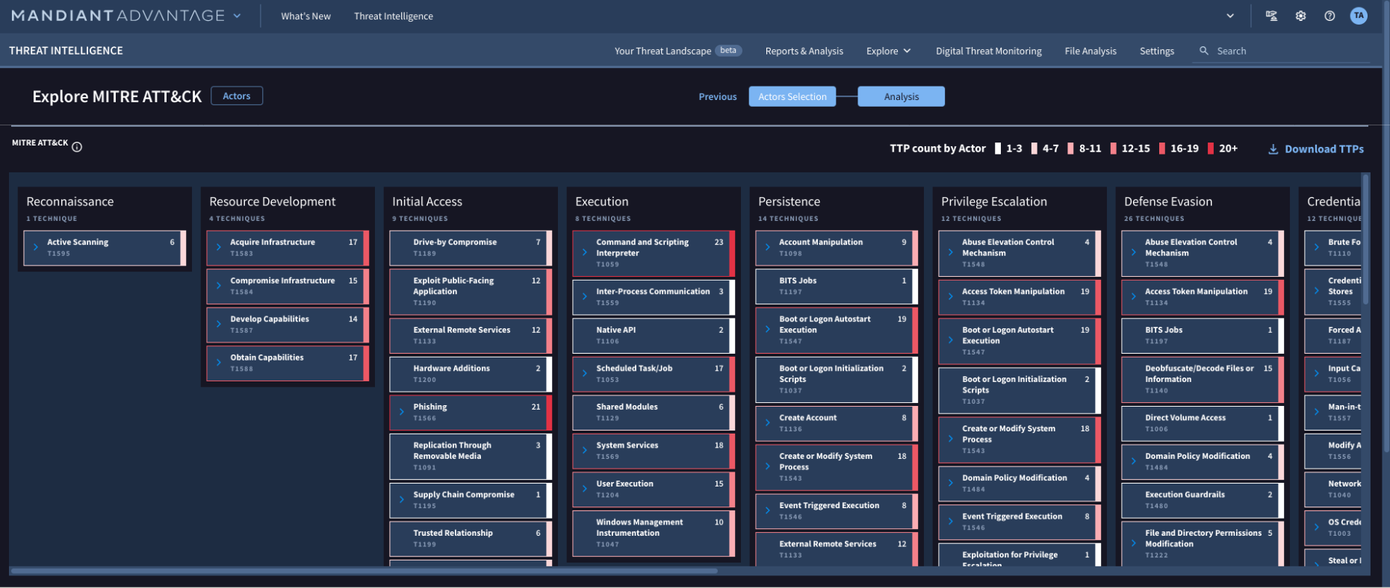Click the 20+ red legend swatch

(x=1211, y=148)
